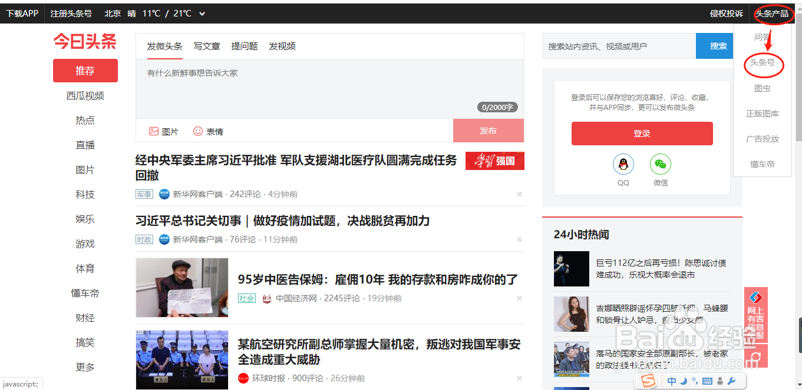
Task: Open the courtroom thumbnail of 某航空研究所 article
Action: [181, 360]
